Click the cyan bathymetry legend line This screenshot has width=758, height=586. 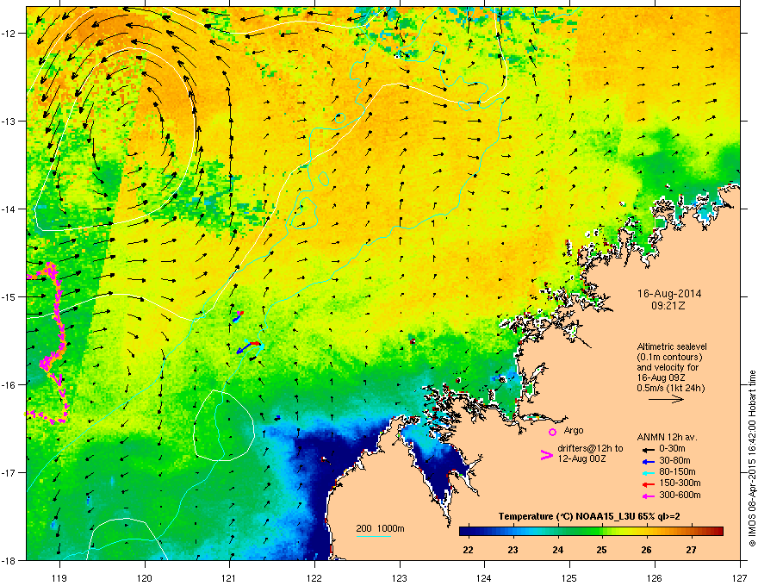373,536
